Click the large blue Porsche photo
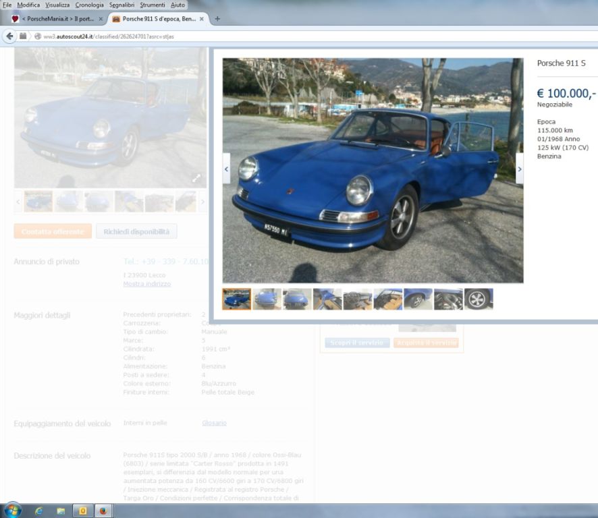The height and width of the screenshot is (518, 598). click(373, 171)
